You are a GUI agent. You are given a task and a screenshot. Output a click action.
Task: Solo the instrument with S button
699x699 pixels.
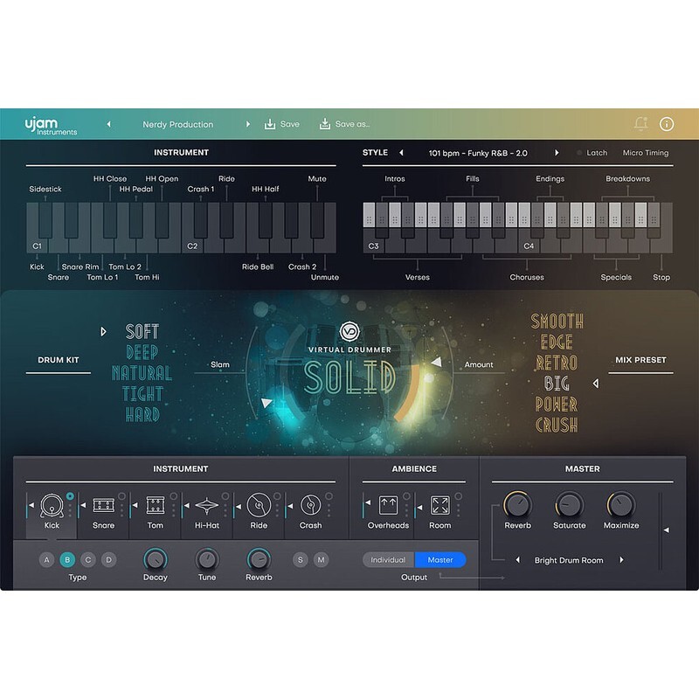tap(301, 559)
